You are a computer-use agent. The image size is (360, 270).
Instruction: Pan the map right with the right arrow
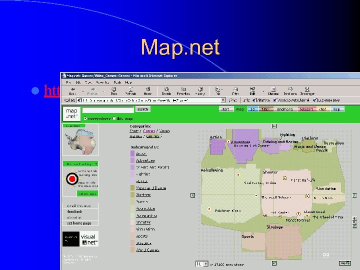354,195
